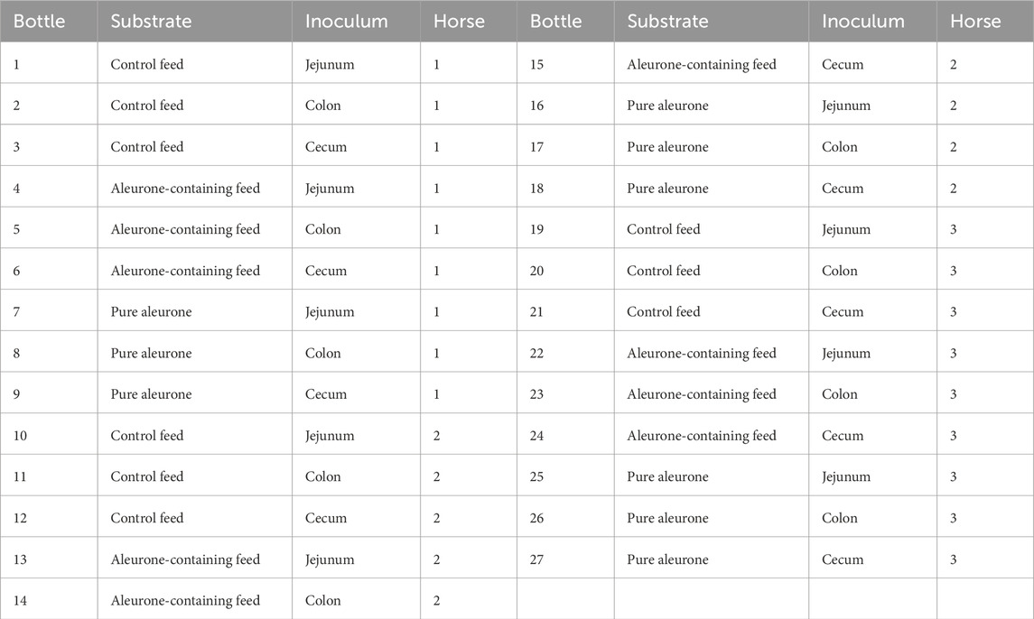The height and width of the screenshot is (619, 1034).
Task: Select bottle number 15 cell
Action: click(x=536, y=64)
